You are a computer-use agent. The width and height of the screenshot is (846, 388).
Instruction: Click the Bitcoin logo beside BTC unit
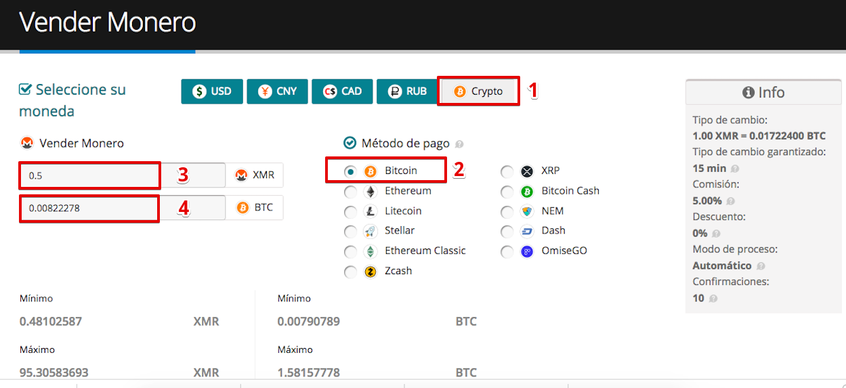point(242,208)
